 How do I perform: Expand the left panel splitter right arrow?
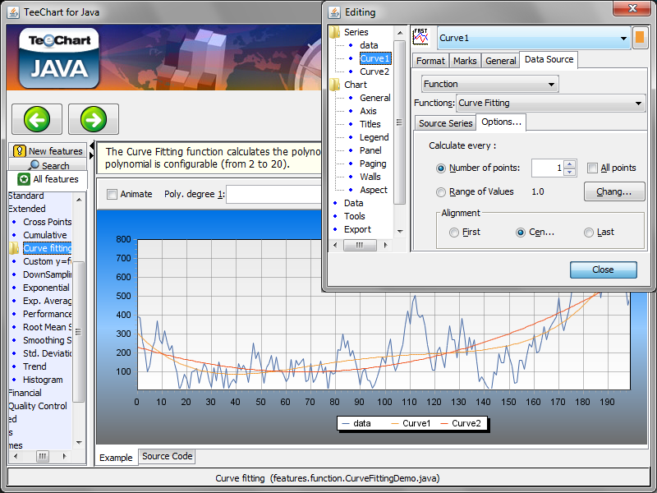coord(92,155)
